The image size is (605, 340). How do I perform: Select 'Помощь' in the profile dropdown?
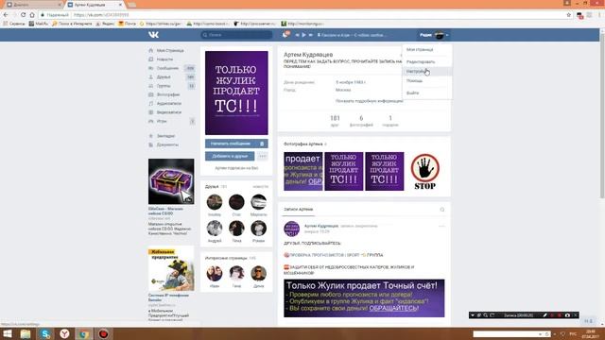414,81
